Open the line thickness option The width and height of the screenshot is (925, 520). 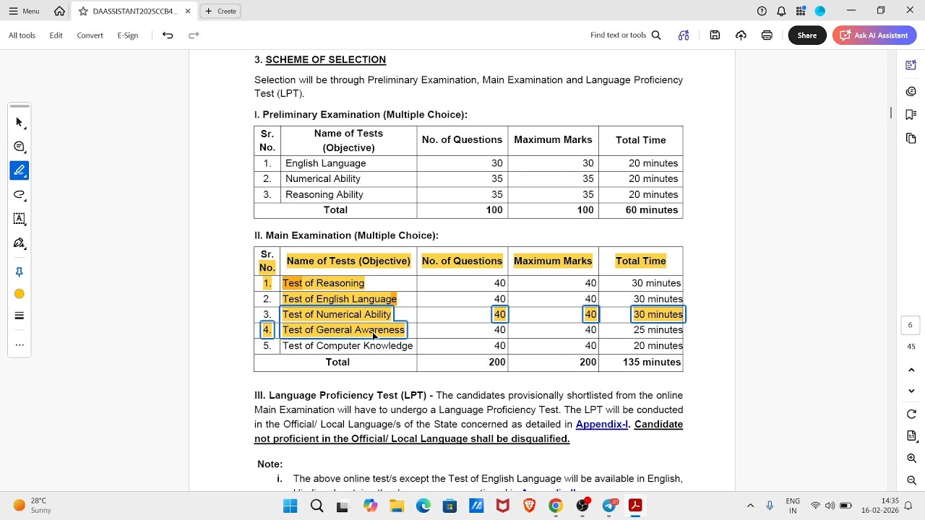pyautogui.click(x=20, y=316)
